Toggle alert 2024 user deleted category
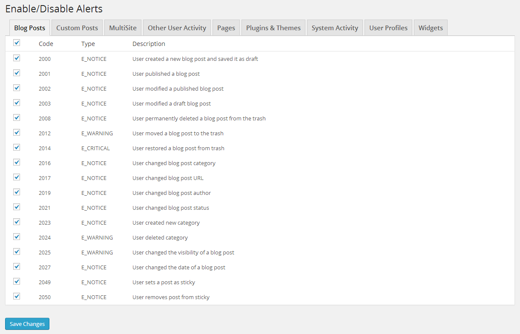Image resolution: width=520 pixels, height=334 pixels. pyautogui.click(x=17, y=237)
